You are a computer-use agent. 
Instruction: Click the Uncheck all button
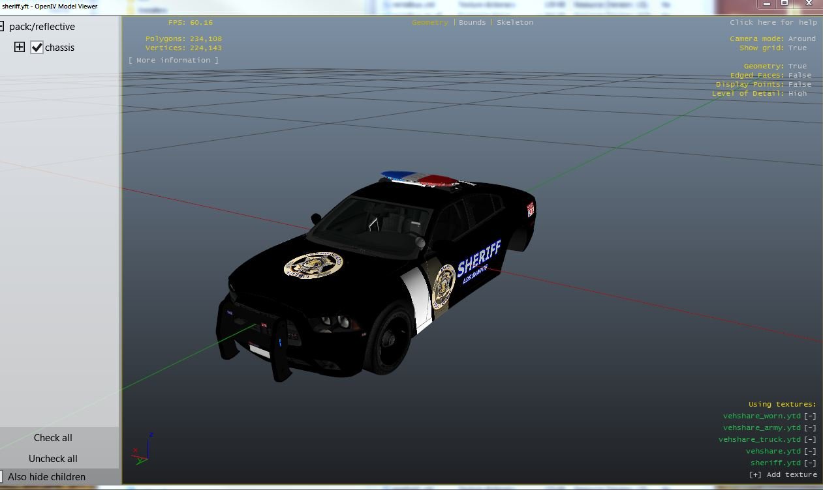(x=53, y=458)
